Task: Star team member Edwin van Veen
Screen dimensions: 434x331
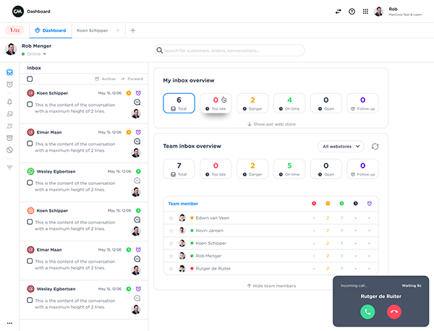Action: tap(171, 218)
